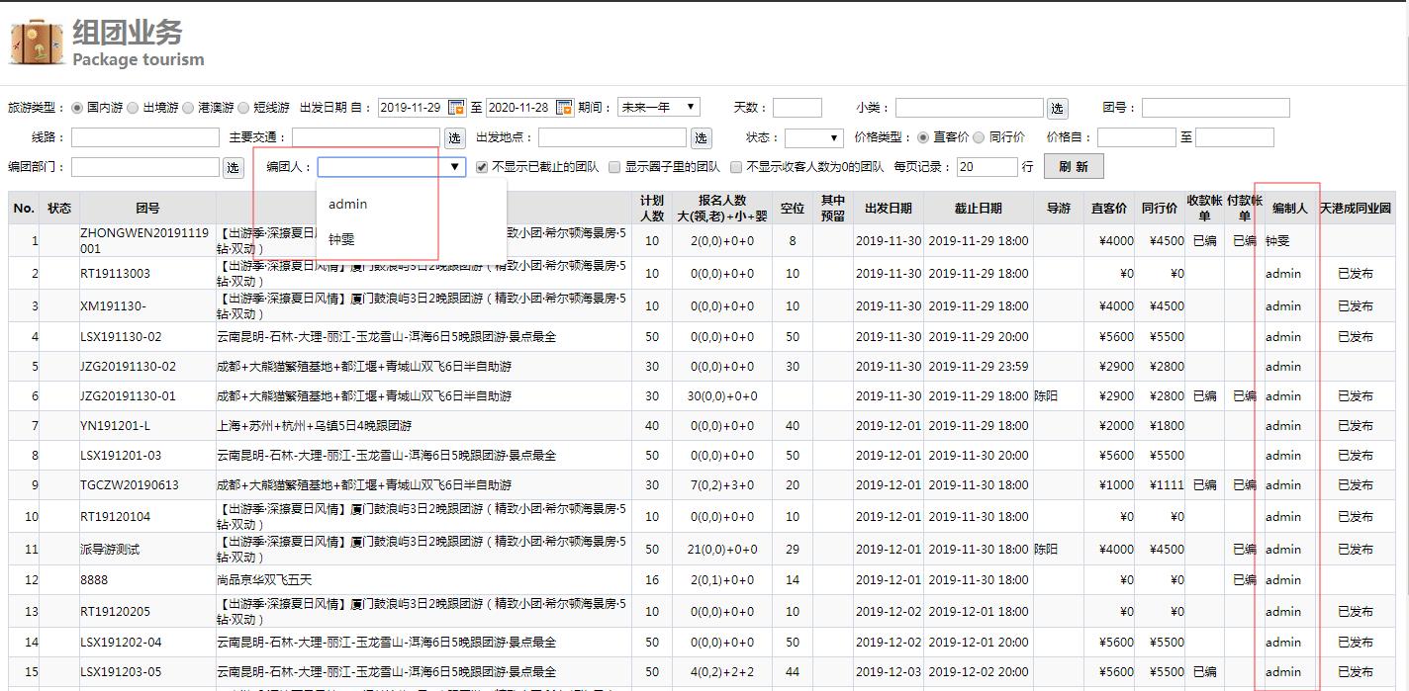Image resolution: width=1409 pixels, height=691 pixels.
Task: Select the 港澳游 radio button
Action: pyautogui.click(x=188, y=108)
